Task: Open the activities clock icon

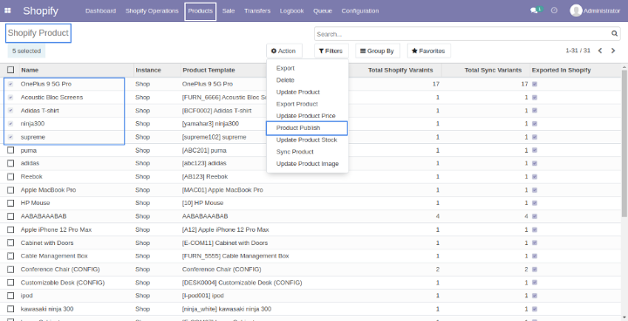Action: 555,10
